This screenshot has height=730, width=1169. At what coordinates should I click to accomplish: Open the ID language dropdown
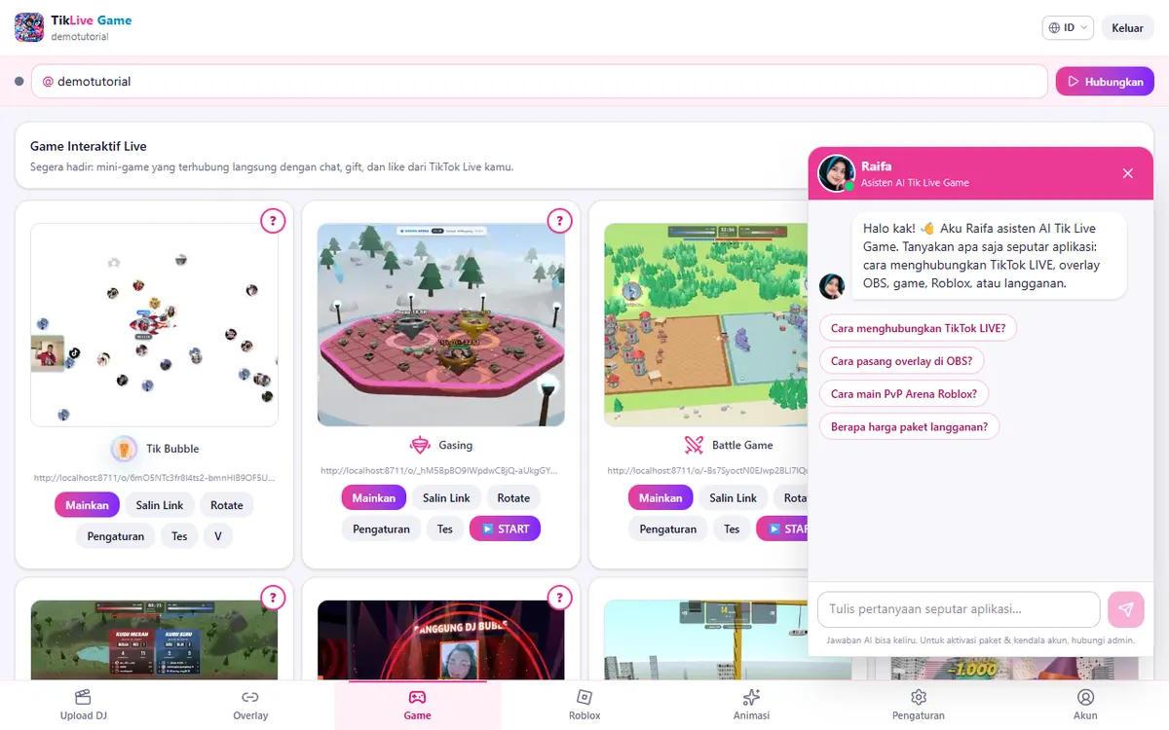[x=1069, y=27]
